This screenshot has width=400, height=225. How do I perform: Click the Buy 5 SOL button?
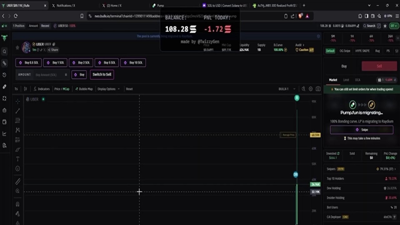[x=106, y=62]
